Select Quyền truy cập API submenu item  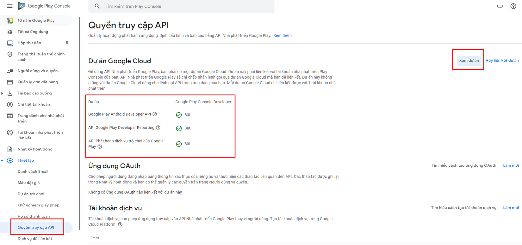coord(36,228)
